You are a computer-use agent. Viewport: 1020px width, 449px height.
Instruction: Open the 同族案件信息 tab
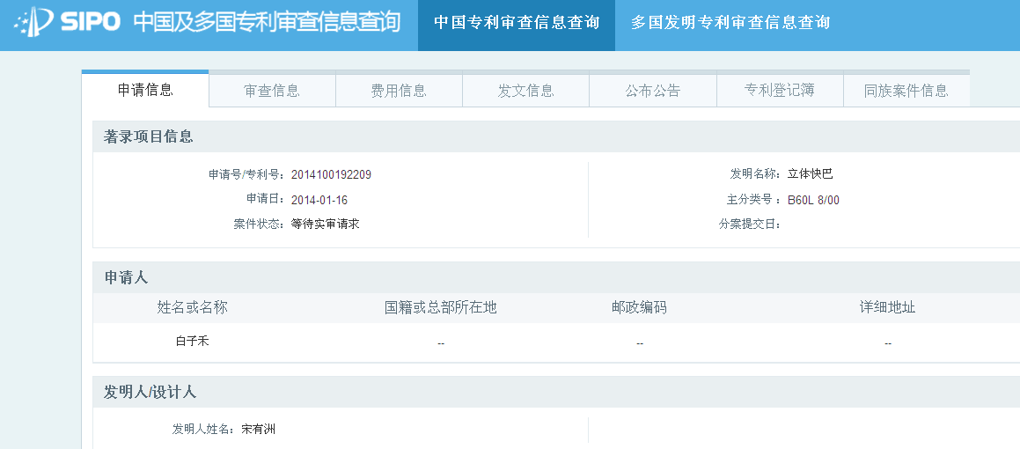(x=906, y=91)
